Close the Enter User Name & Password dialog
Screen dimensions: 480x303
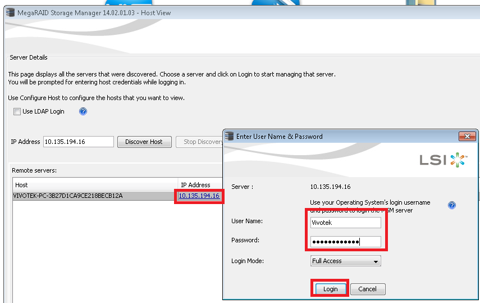point(467,136)
